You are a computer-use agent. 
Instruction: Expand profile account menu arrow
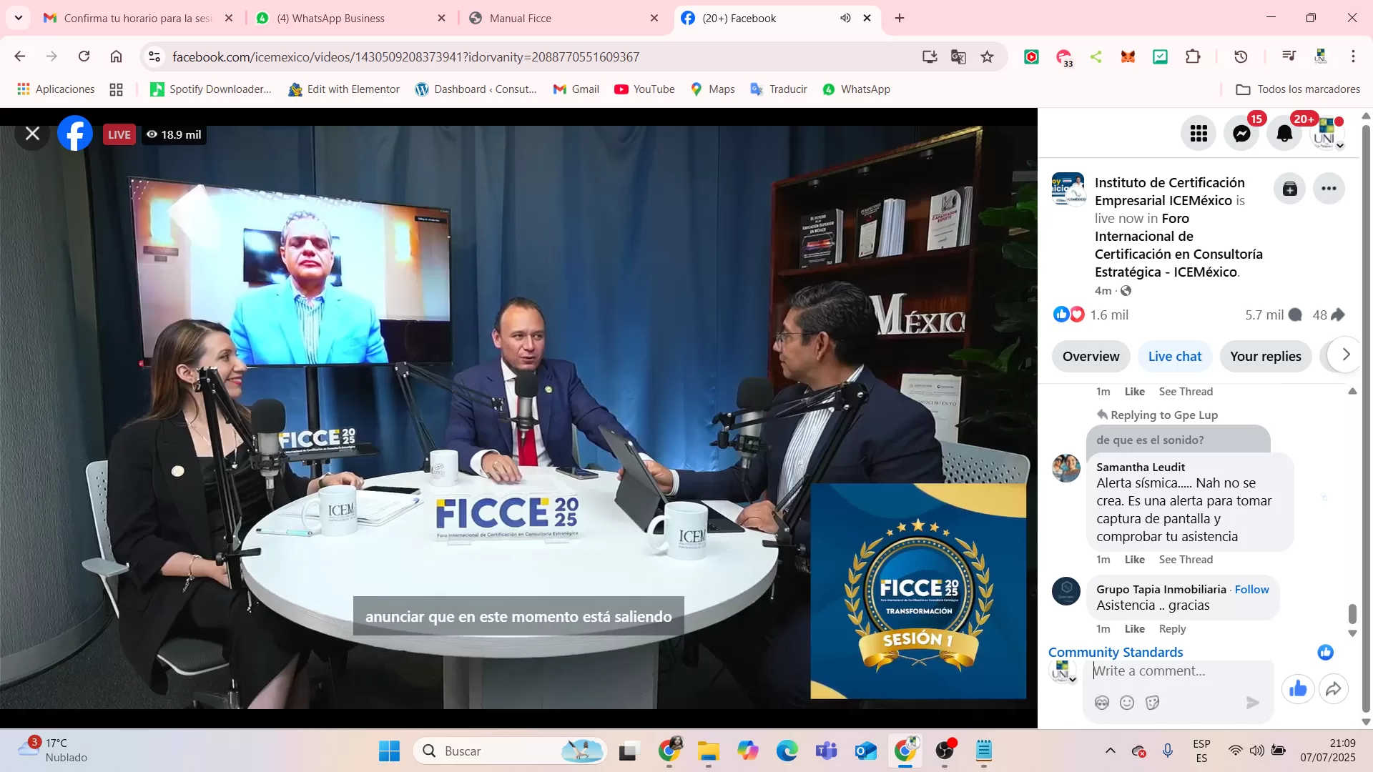tap(1340, 146)
